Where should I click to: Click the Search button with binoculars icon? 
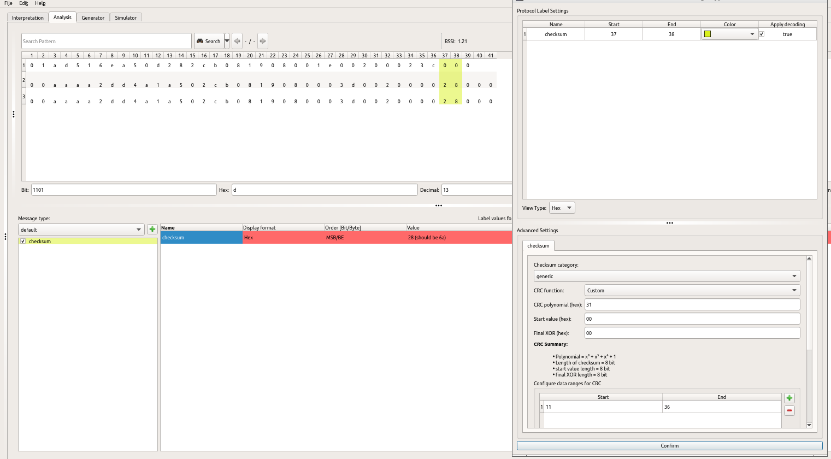click(x=209, y=40)
